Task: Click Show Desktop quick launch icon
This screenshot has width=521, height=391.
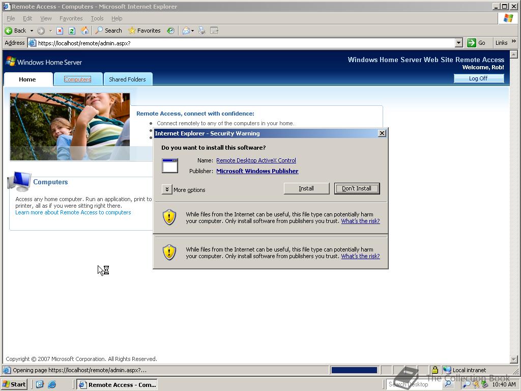Action: [40, 384]
